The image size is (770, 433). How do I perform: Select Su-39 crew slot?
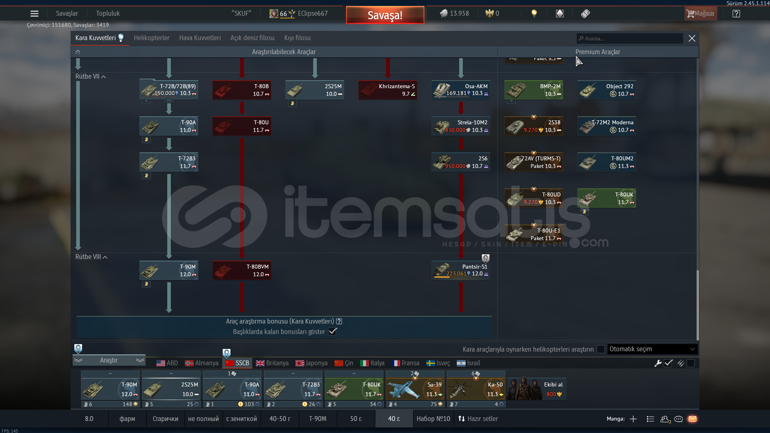(x=415, y=389)
